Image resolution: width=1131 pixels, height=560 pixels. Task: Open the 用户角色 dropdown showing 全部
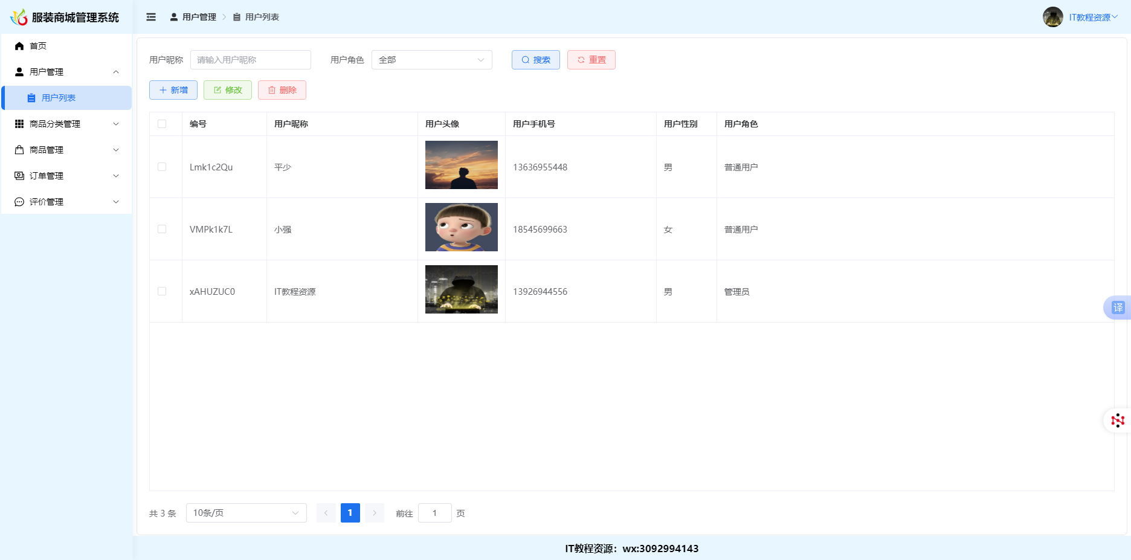point(432,60)
